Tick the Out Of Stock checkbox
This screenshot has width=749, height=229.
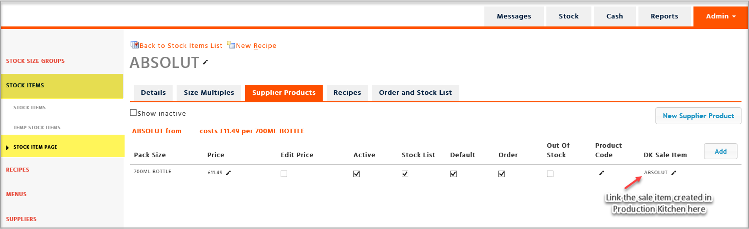pos(550,174)
